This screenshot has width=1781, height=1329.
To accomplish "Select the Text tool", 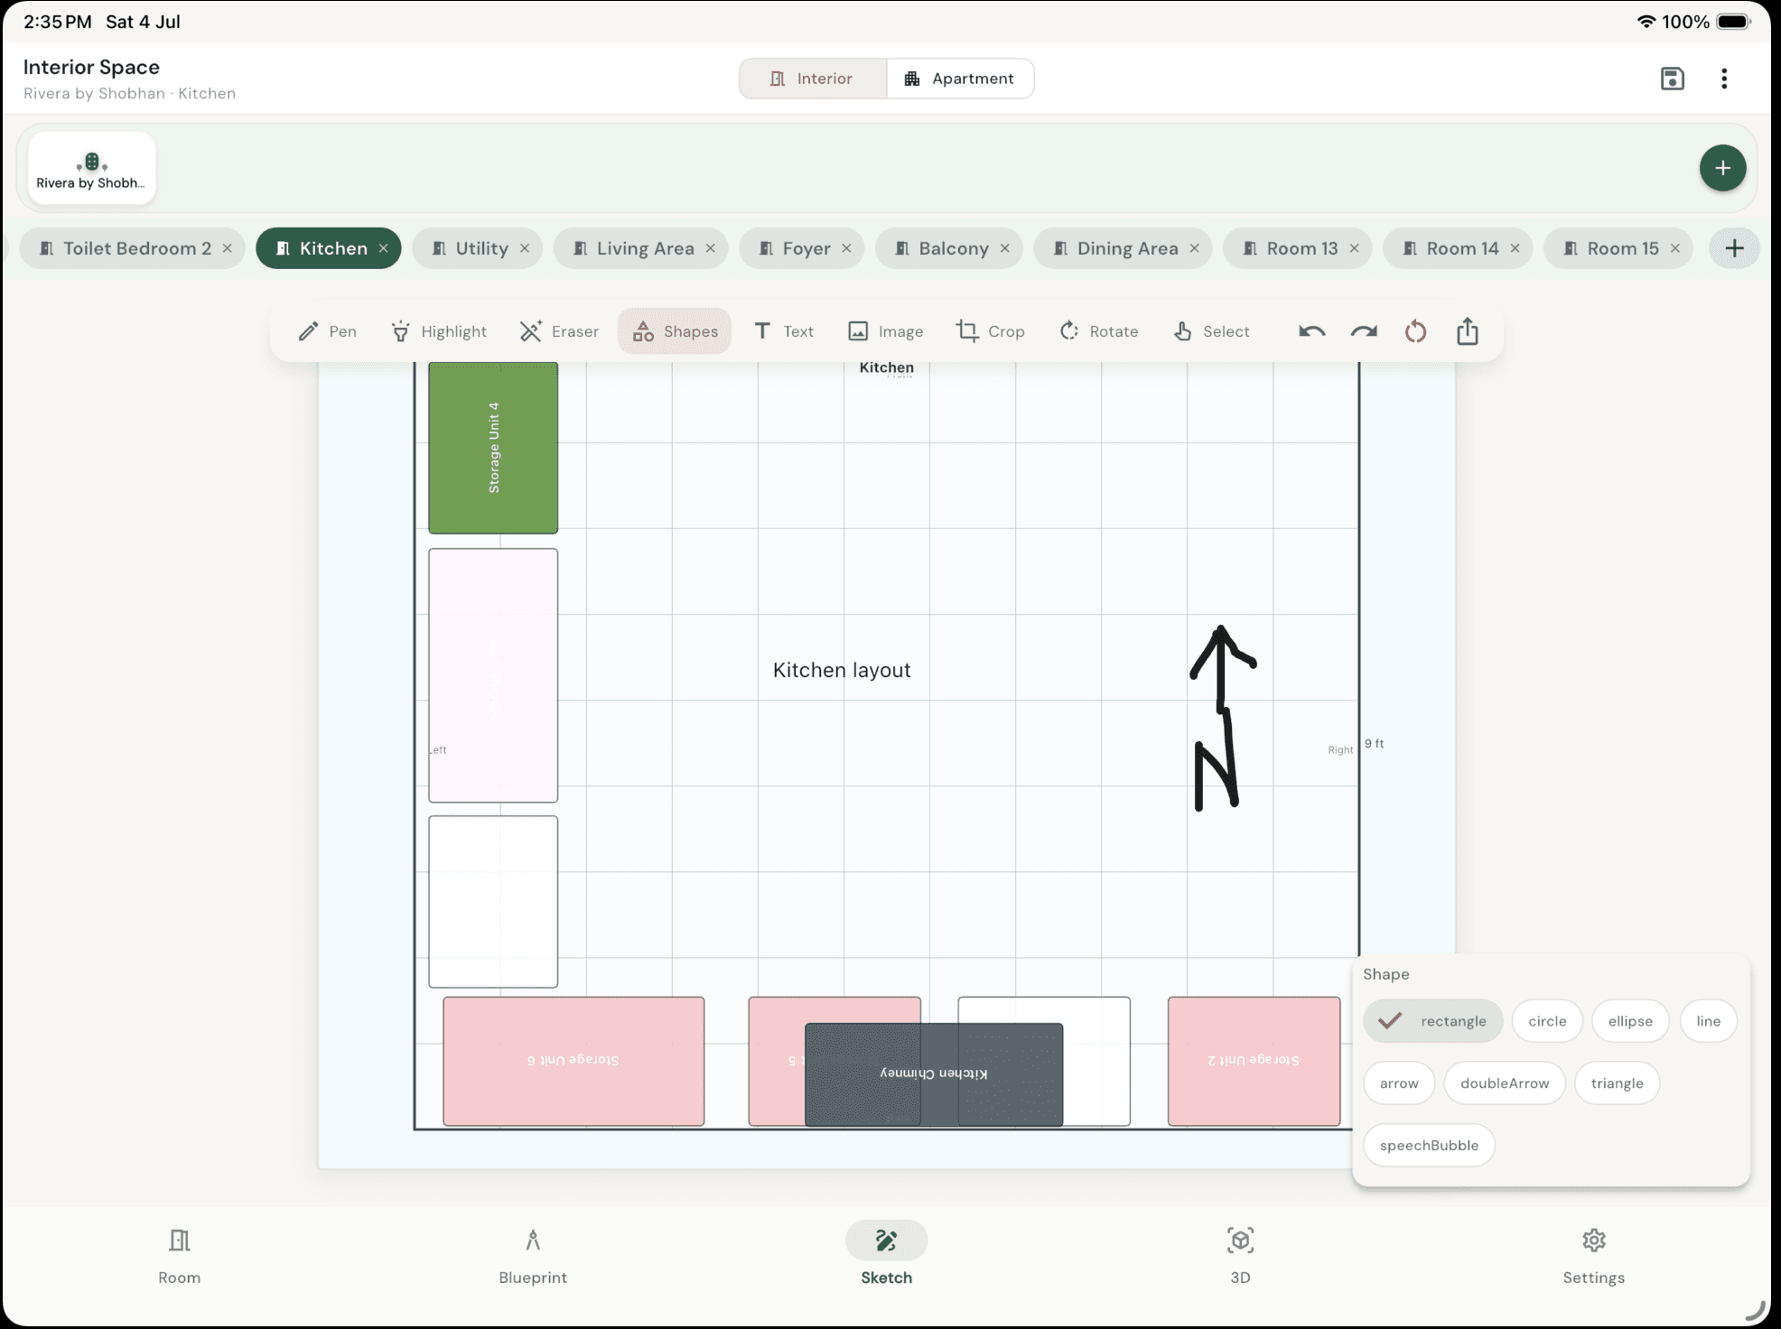I will (x=783, y=331).
